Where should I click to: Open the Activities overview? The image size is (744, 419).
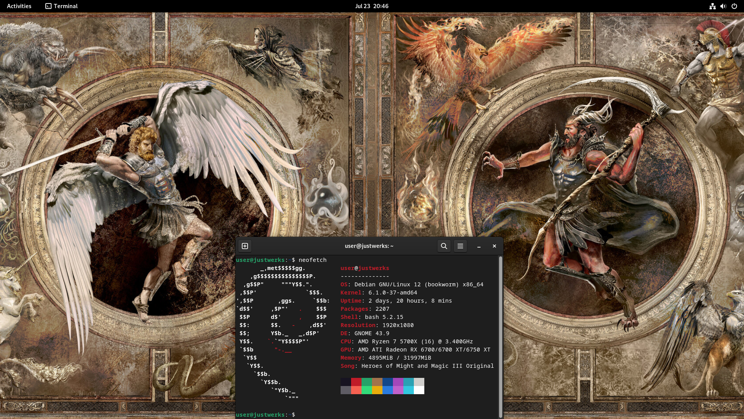(19, 6)
